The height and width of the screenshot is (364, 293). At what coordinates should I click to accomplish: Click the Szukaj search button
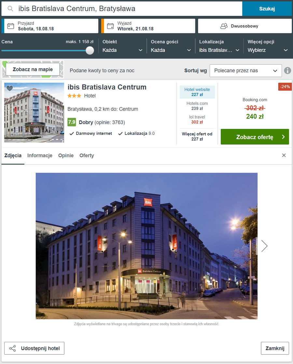(267, 9)
